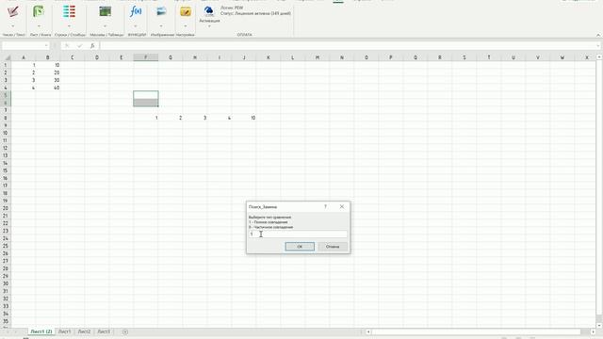Select column A header
Screen dimensions: 603x339
coord(24,57)
